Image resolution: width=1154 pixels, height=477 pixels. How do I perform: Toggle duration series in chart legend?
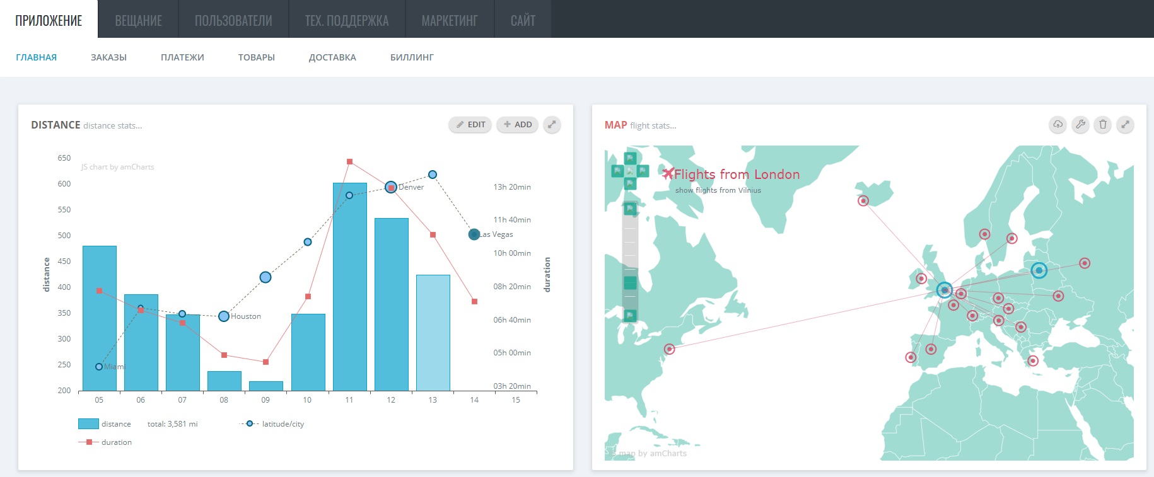pos(105,442)
